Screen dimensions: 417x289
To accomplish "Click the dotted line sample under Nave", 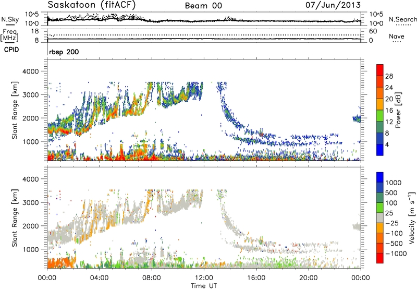I will tap(397, 42).
